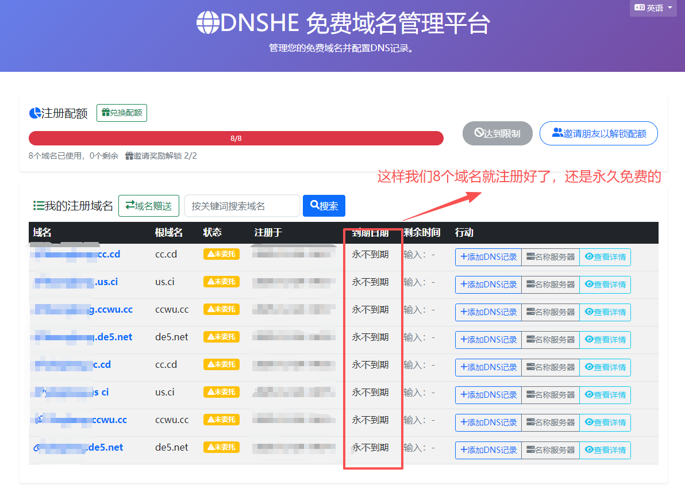Open the domain link ending g.ccwu.cc
685x488 pixels.
[82, 309]
